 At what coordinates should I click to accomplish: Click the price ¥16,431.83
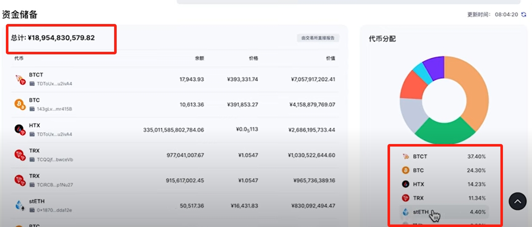244,206
